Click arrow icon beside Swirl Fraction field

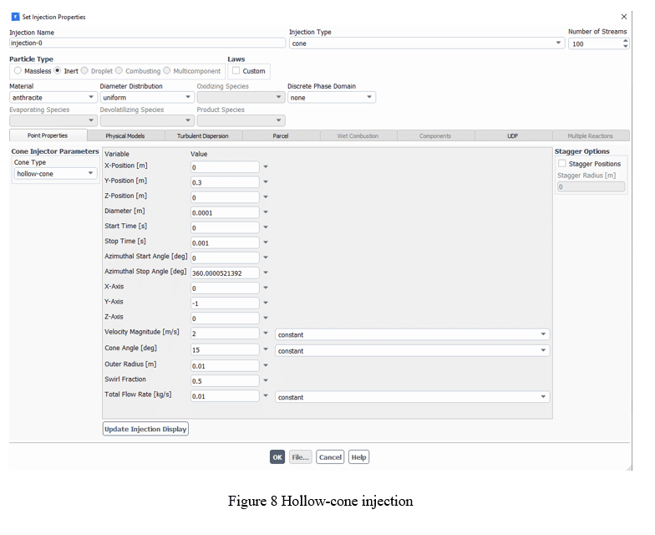(266, 380)
